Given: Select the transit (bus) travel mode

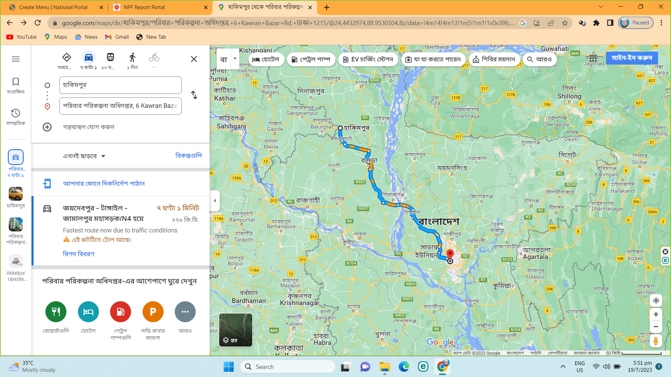Looking at the screenshot, I should [x=110, y=57].
